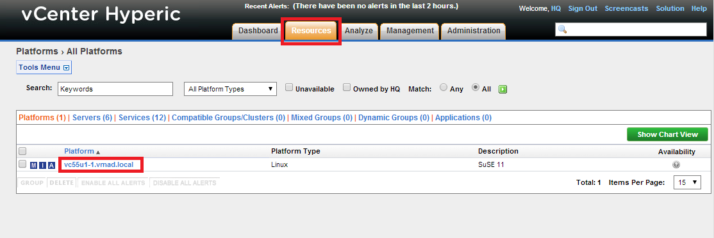Open the Tools Menu dropdown
This screenshot has height=238, width=714.
44,67
